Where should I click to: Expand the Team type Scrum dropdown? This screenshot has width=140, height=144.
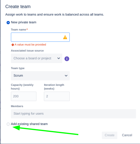coord(40,76)
